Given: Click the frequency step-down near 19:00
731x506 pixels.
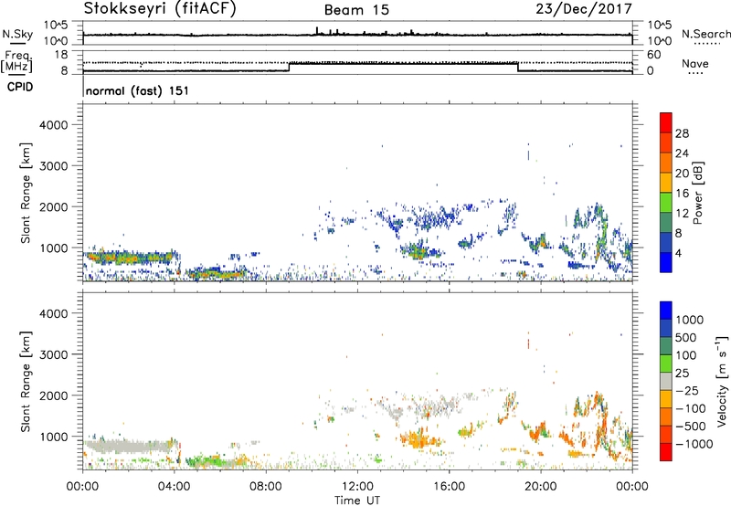Looking at the screenshot, I should click(518, 67).
